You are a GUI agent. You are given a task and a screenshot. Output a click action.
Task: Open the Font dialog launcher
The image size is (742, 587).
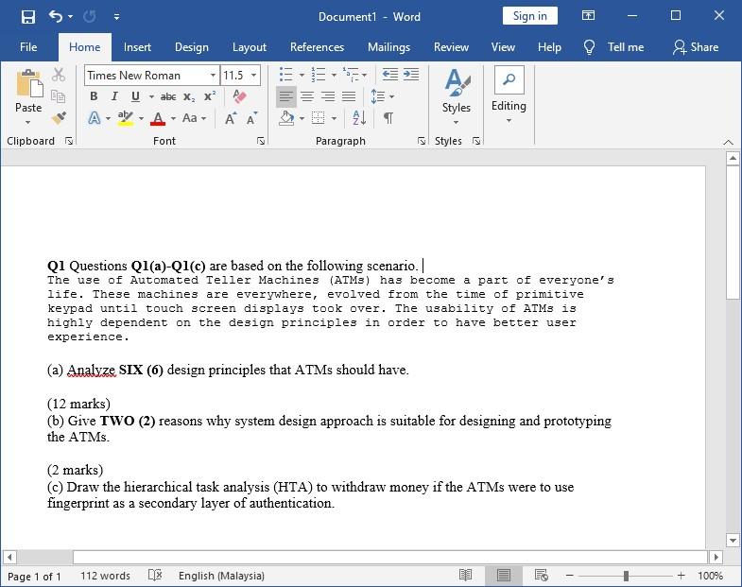(261, 141)
